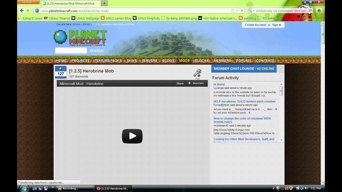Expand the video More info dropdown

pos(196,83)
